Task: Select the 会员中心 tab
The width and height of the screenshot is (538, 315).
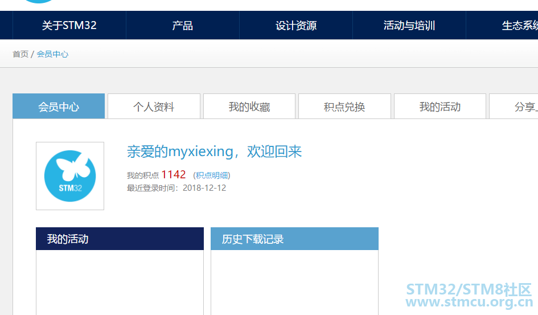Action: click(x=59, y=107)
